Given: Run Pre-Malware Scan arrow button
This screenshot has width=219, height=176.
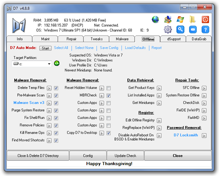Looking at the screenshot, I should [49, 96].
